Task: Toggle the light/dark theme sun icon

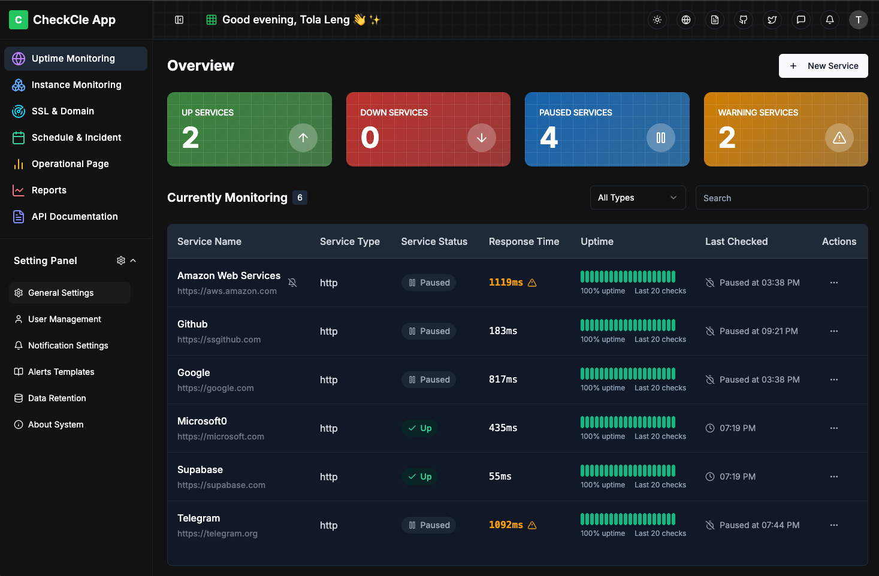Action: [x=657, y=20]
